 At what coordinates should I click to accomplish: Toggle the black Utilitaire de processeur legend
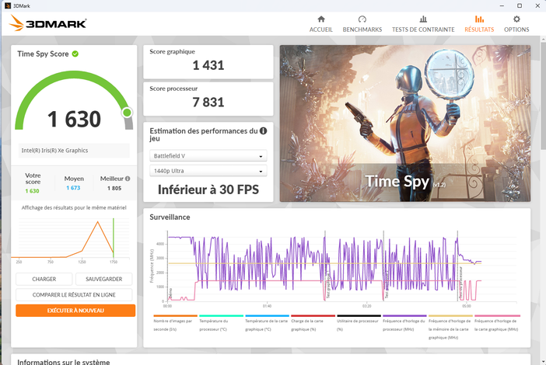[359, 325]
